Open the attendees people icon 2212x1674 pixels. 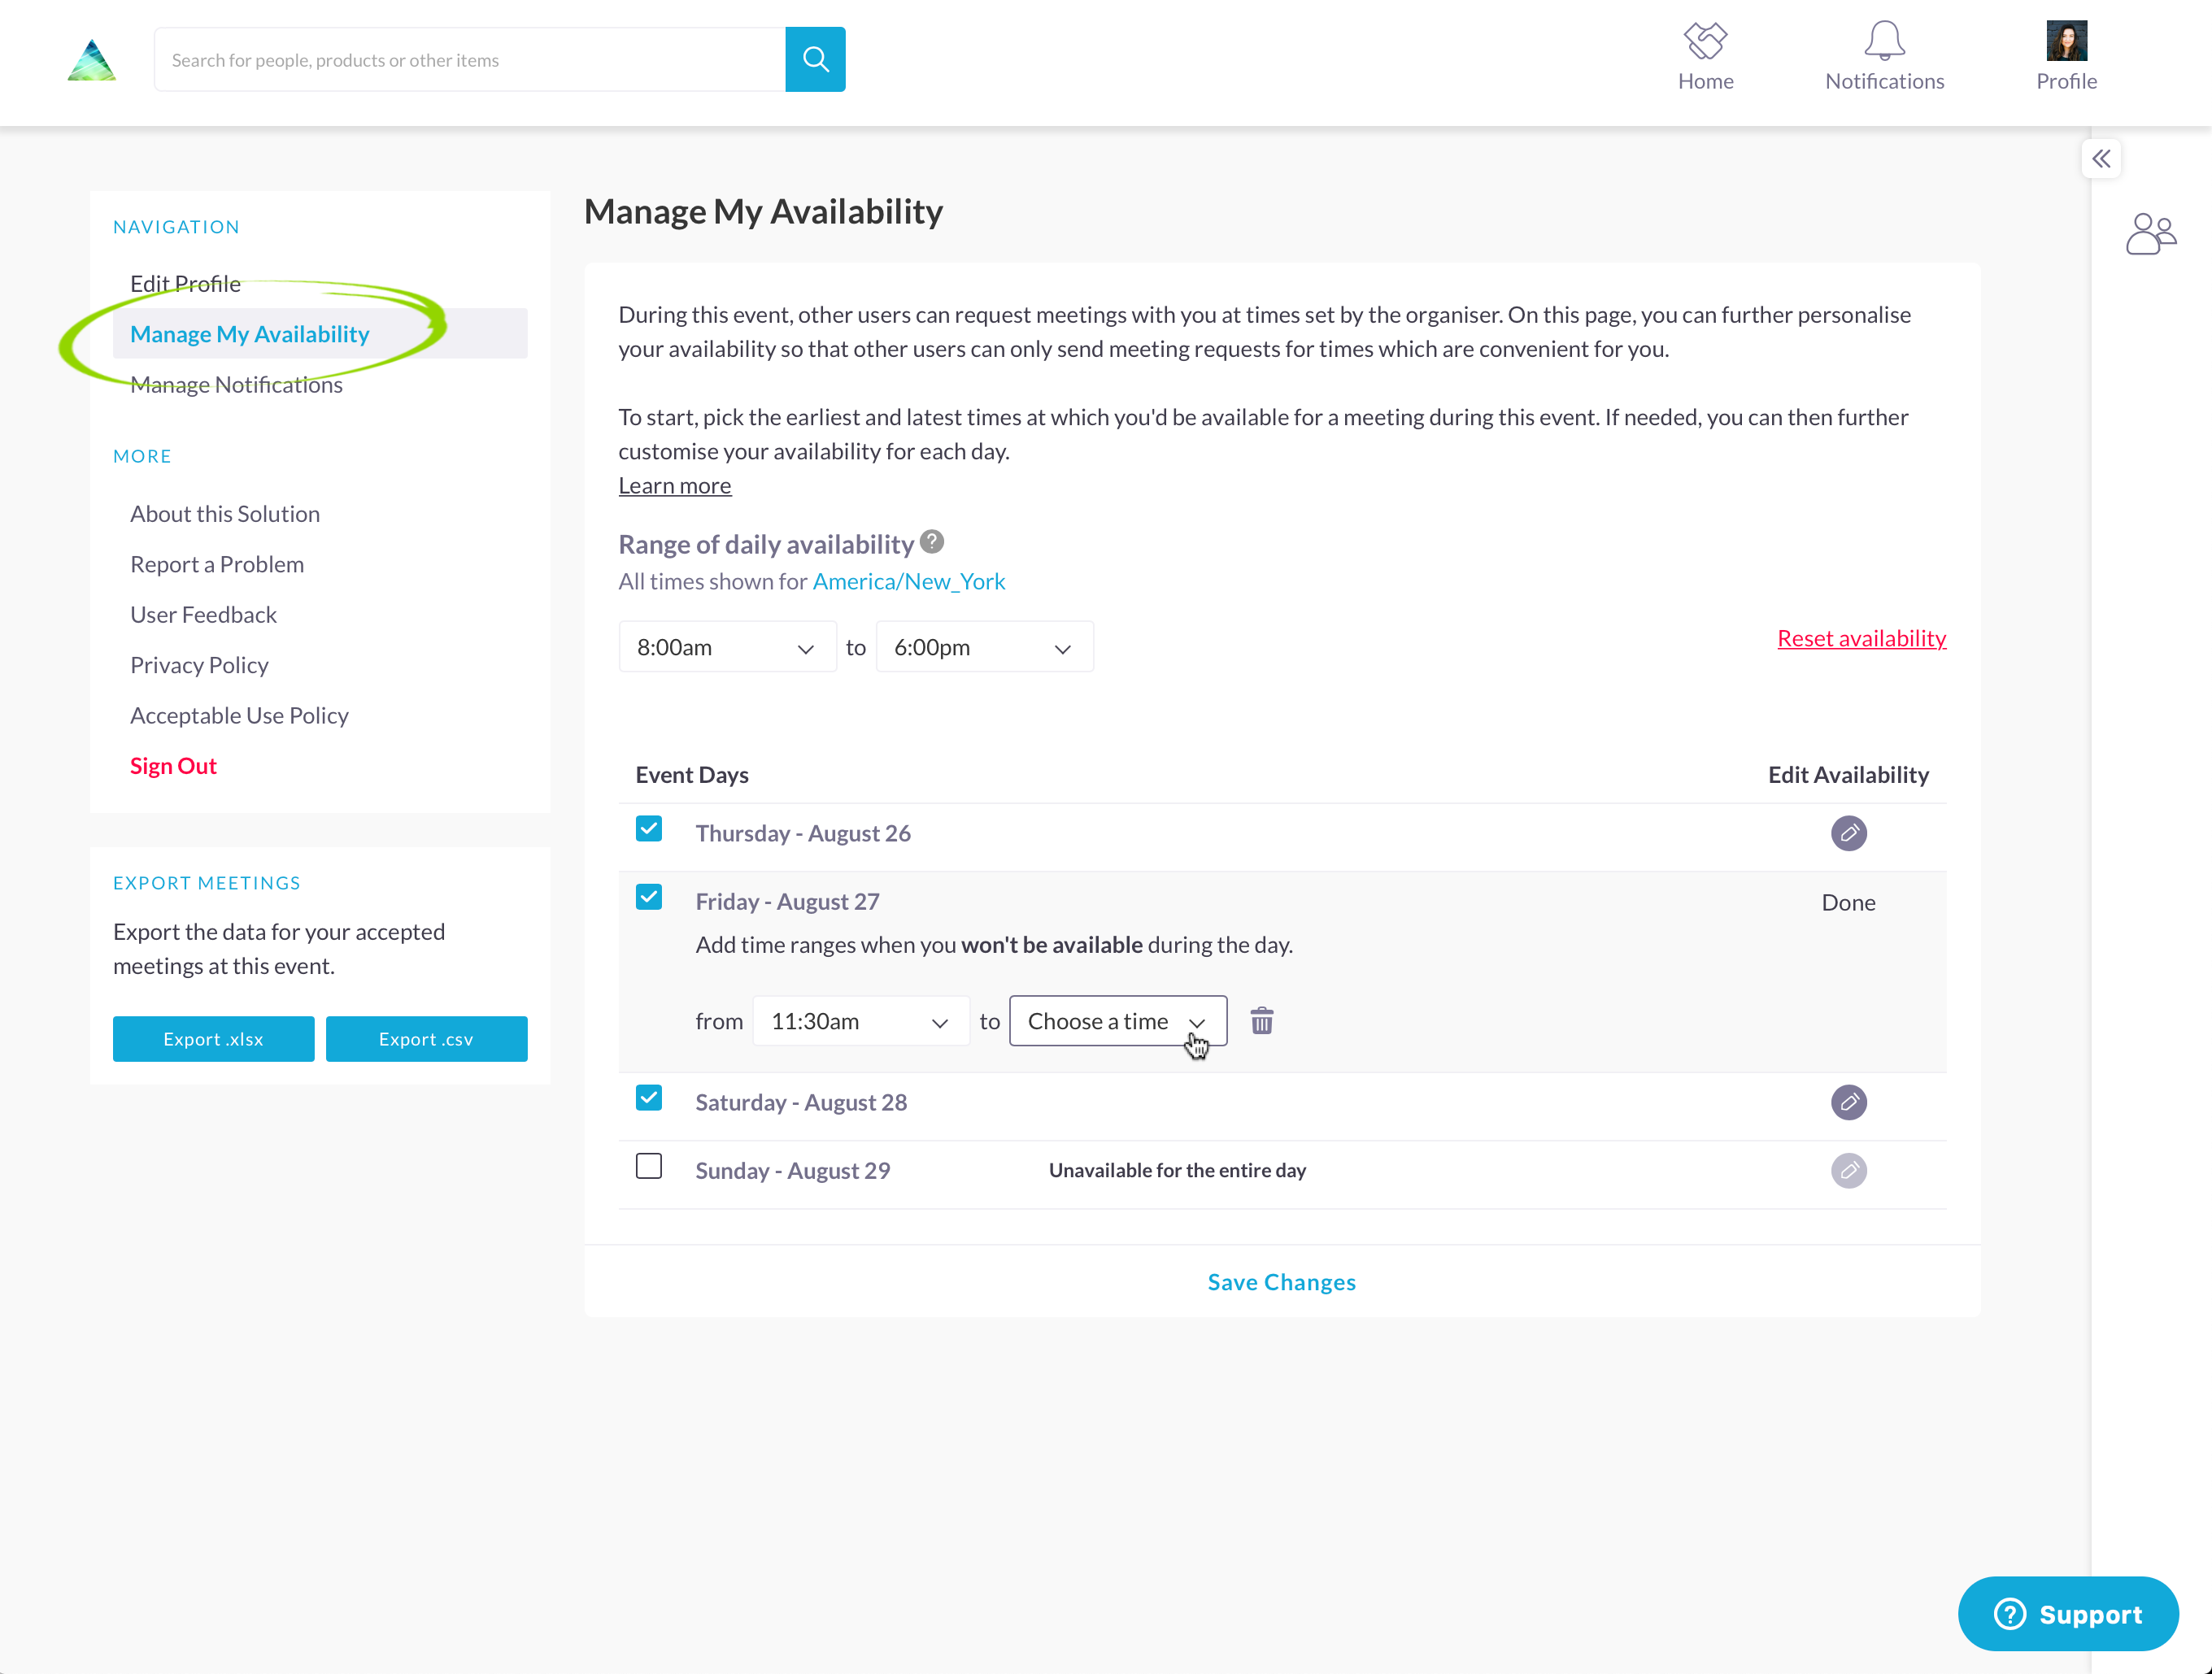pyautogui.click(x=2150, y=235)
